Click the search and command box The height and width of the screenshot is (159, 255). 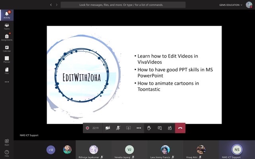123,5
